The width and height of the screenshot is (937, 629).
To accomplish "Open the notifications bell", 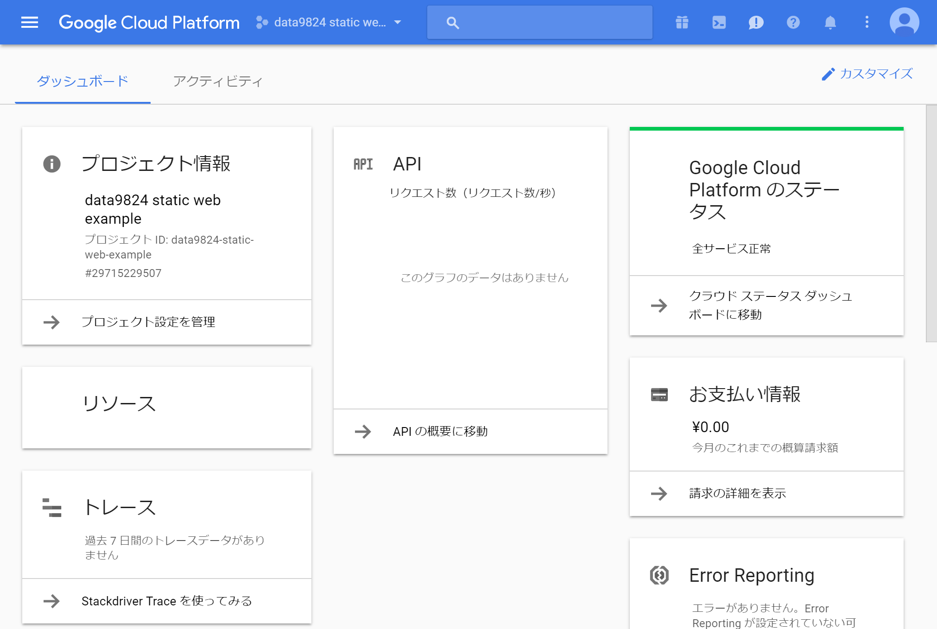I will pyautogui.click(x=830, y=22).
